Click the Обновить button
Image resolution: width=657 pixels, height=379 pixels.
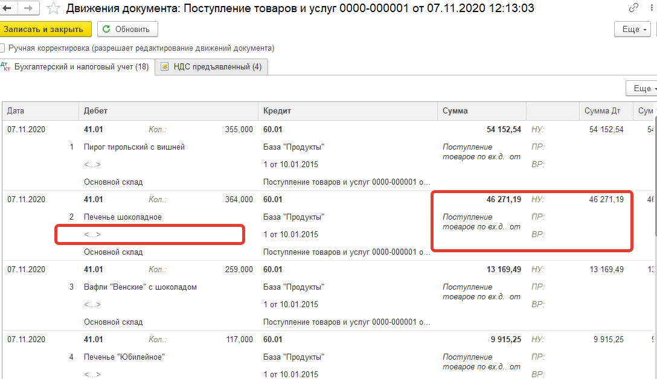[x=127, y=30]
